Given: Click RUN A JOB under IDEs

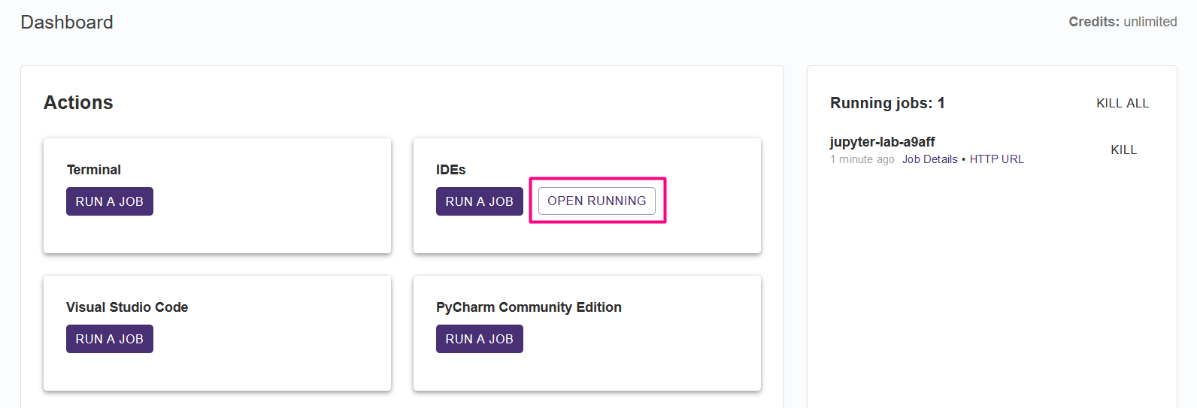Looking at the screenshot, I should point(480,201).
